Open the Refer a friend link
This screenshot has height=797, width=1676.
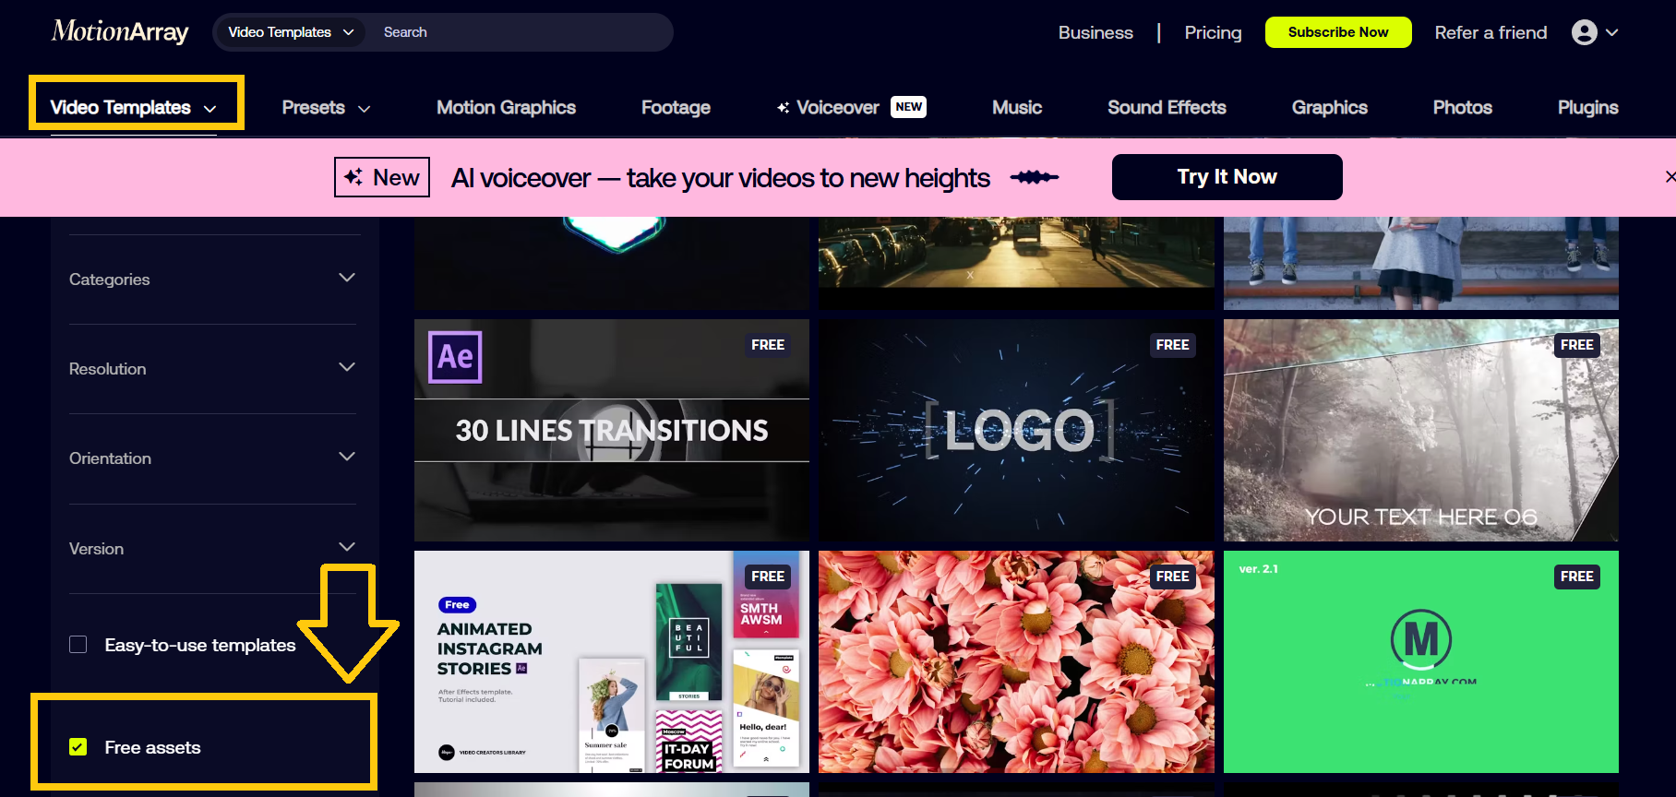point(1490,32)
